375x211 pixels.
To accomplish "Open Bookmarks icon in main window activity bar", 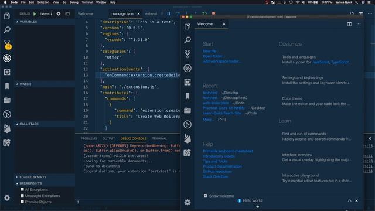I will (7, 86).
